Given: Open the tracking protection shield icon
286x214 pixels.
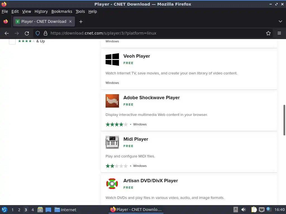Looking at the screenshot, I should point(38,33).
